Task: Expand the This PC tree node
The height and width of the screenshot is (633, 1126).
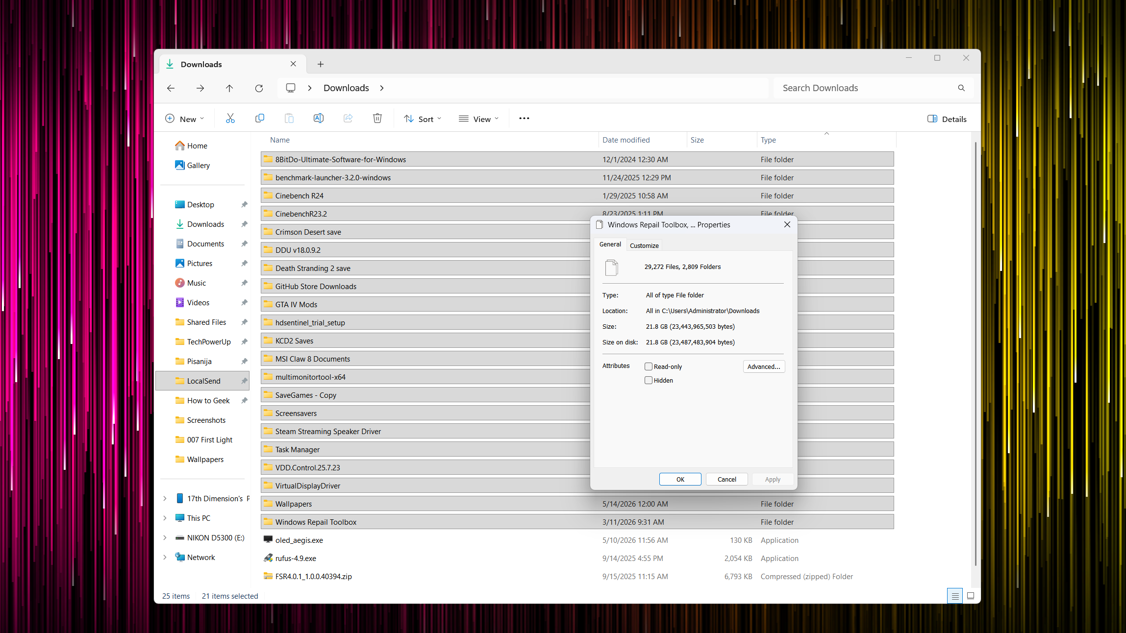Action: click(x=165, y=518)
